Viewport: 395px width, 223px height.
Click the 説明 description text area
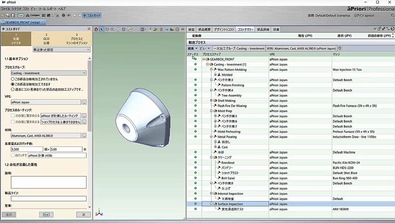tap(49, 182)
